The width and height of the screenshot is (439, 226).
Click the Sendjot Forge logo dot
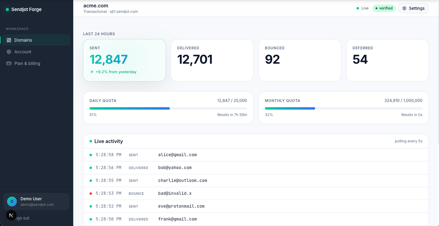pyautogui.click(x=7, y=9)
